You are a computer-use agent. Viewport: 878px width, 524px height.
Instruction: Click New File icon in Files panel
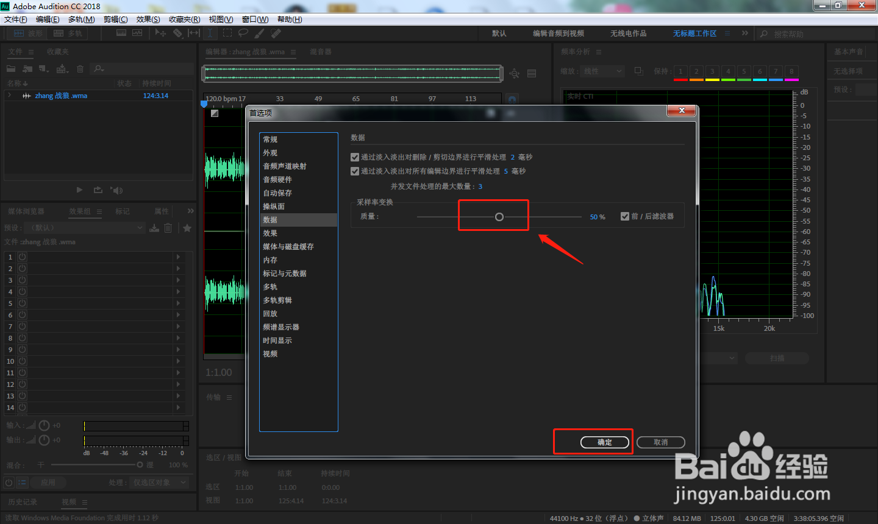click(44, 69)
